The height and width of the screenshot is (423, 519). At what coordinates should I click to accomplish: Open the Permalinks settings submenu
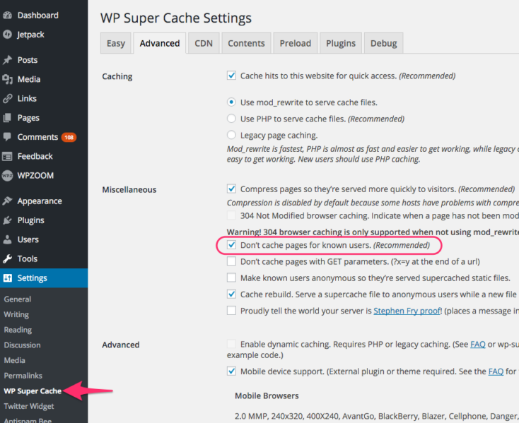point(23,376)
